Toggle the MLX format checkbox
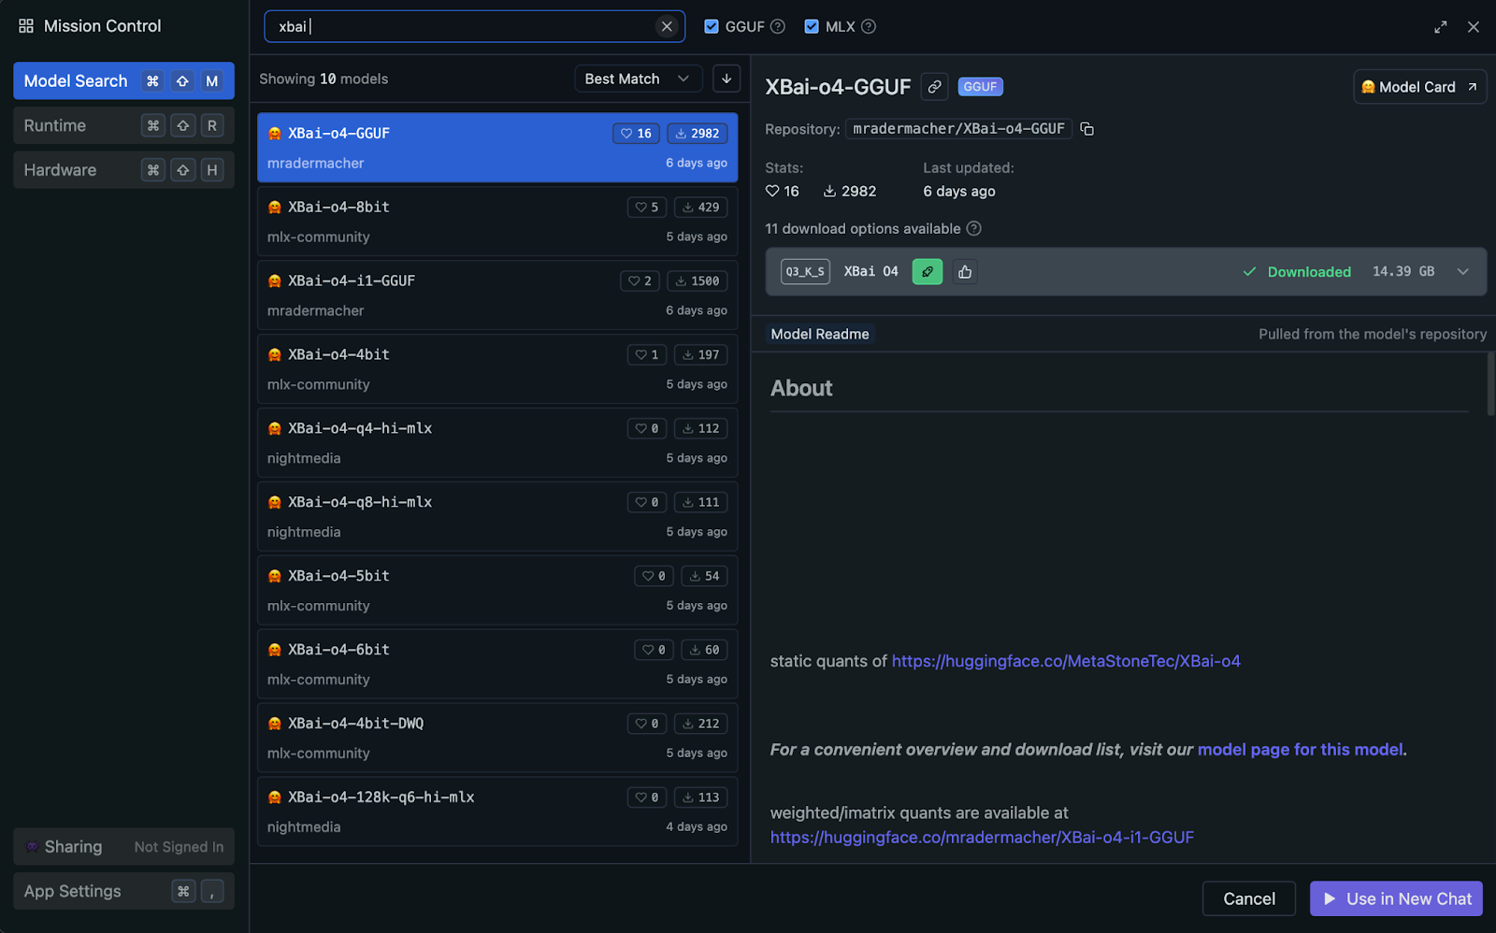This screenshot has height=933, width=1496. pyautogui.click(x=812, y=26)
